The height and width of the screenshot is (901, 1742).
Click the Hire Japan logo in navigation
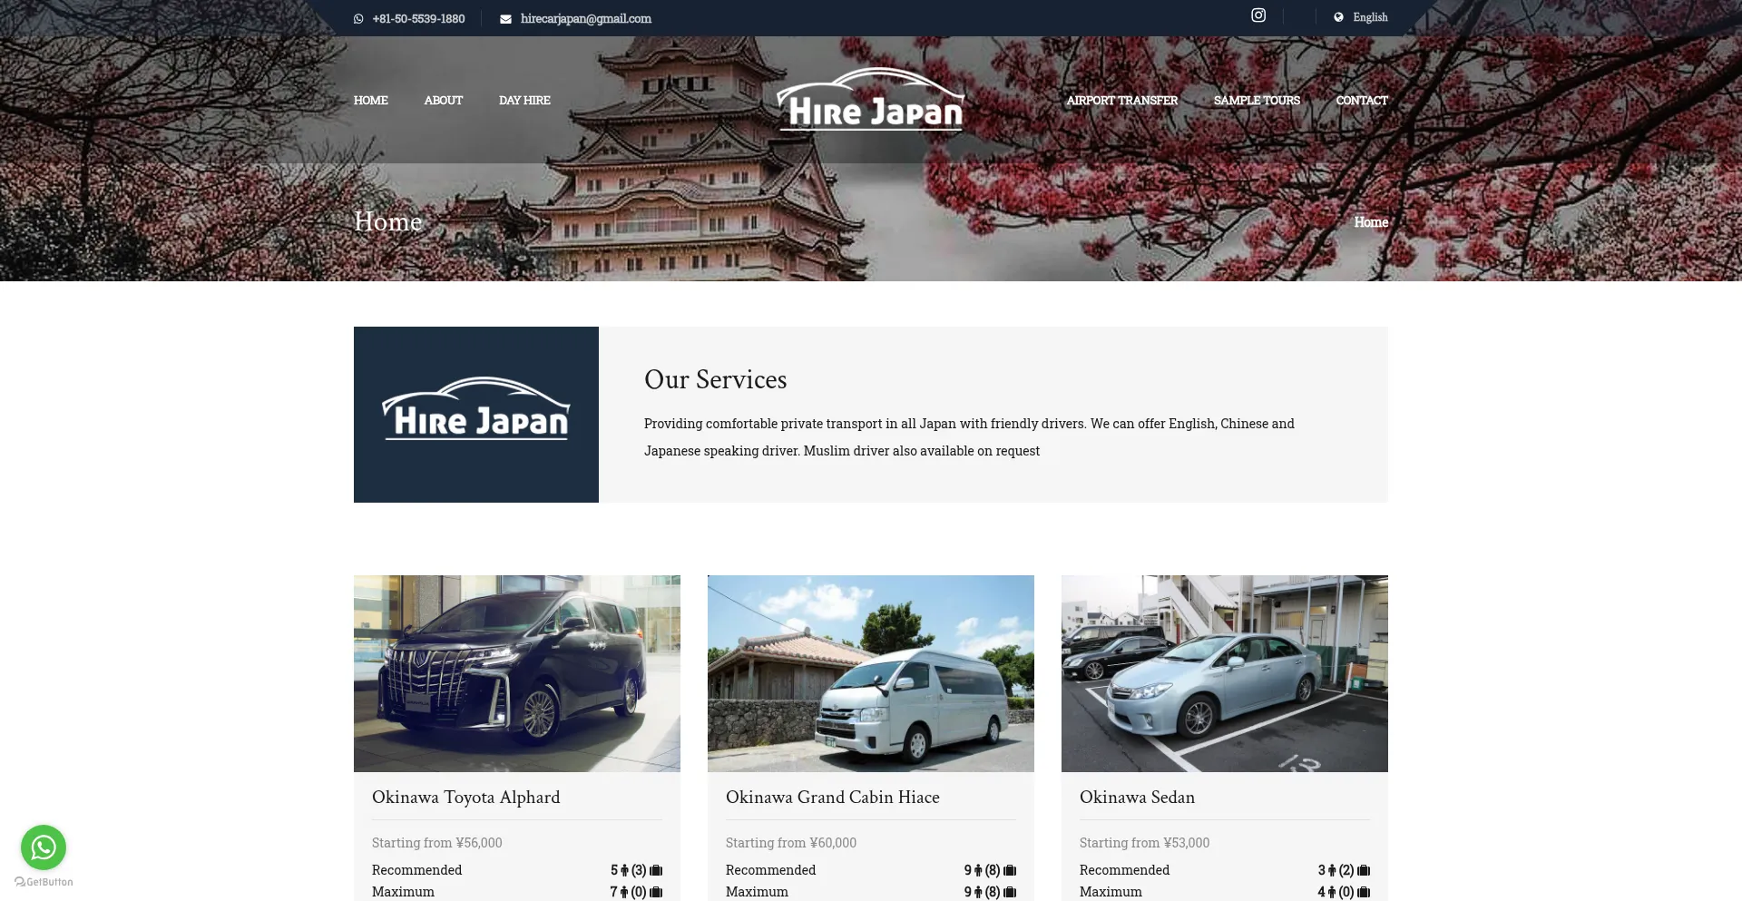[870, 101]
